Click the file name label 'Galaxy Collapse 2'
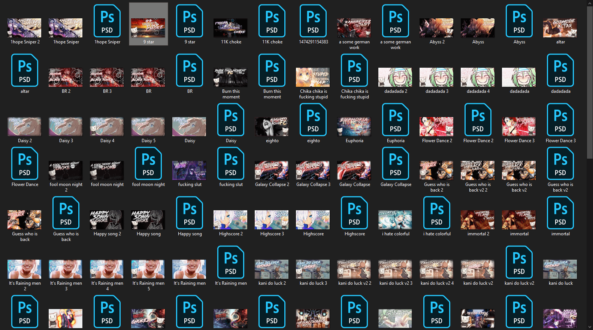 click(x=272, y=184)
